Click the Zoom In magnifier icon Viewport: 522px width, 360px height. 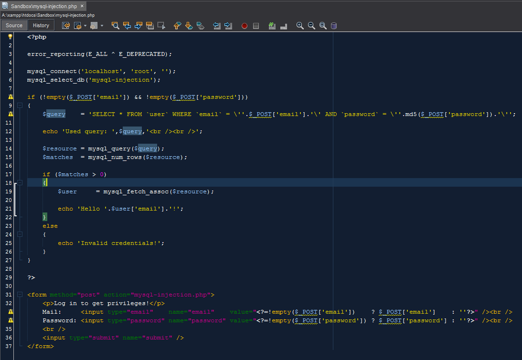(x=300, y=25)
